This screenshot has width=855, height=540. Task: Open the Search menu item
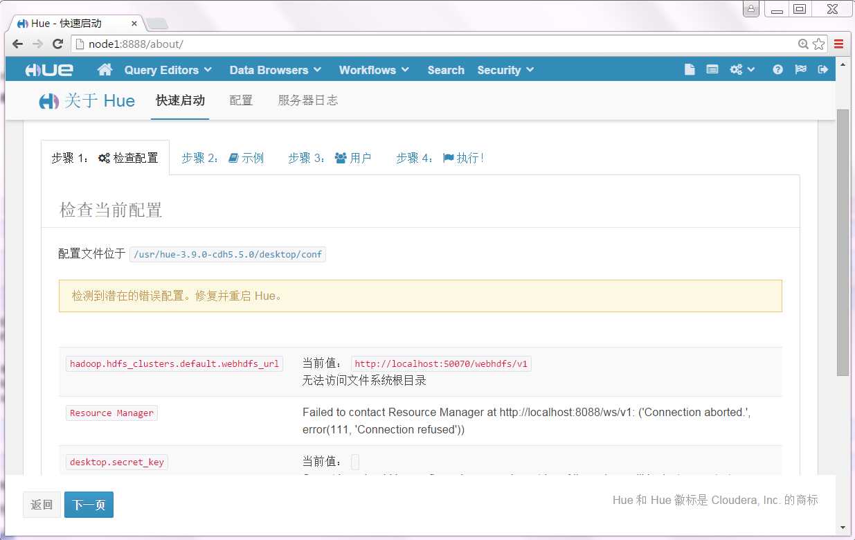pos(446,70)
